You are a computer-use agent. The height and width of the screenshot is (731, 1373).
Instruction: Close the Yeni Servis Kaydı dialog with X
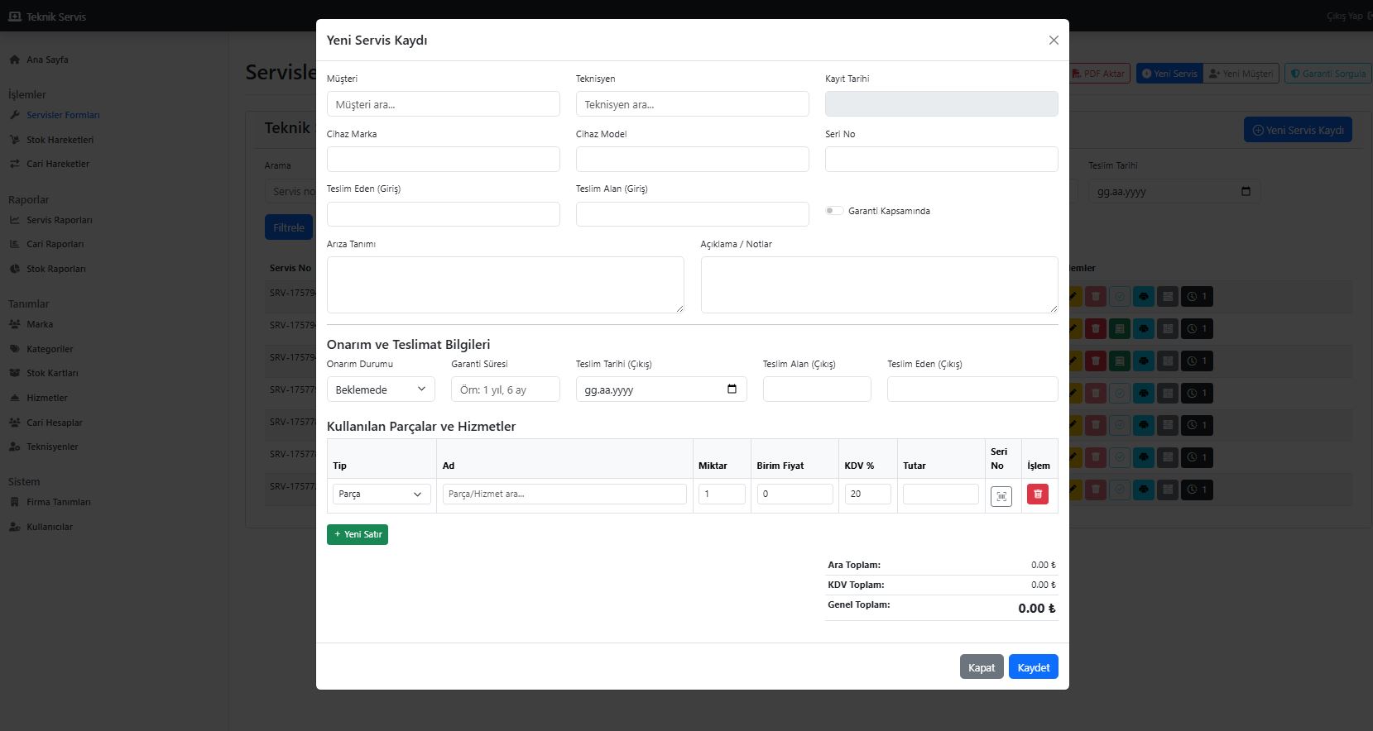1053,41
